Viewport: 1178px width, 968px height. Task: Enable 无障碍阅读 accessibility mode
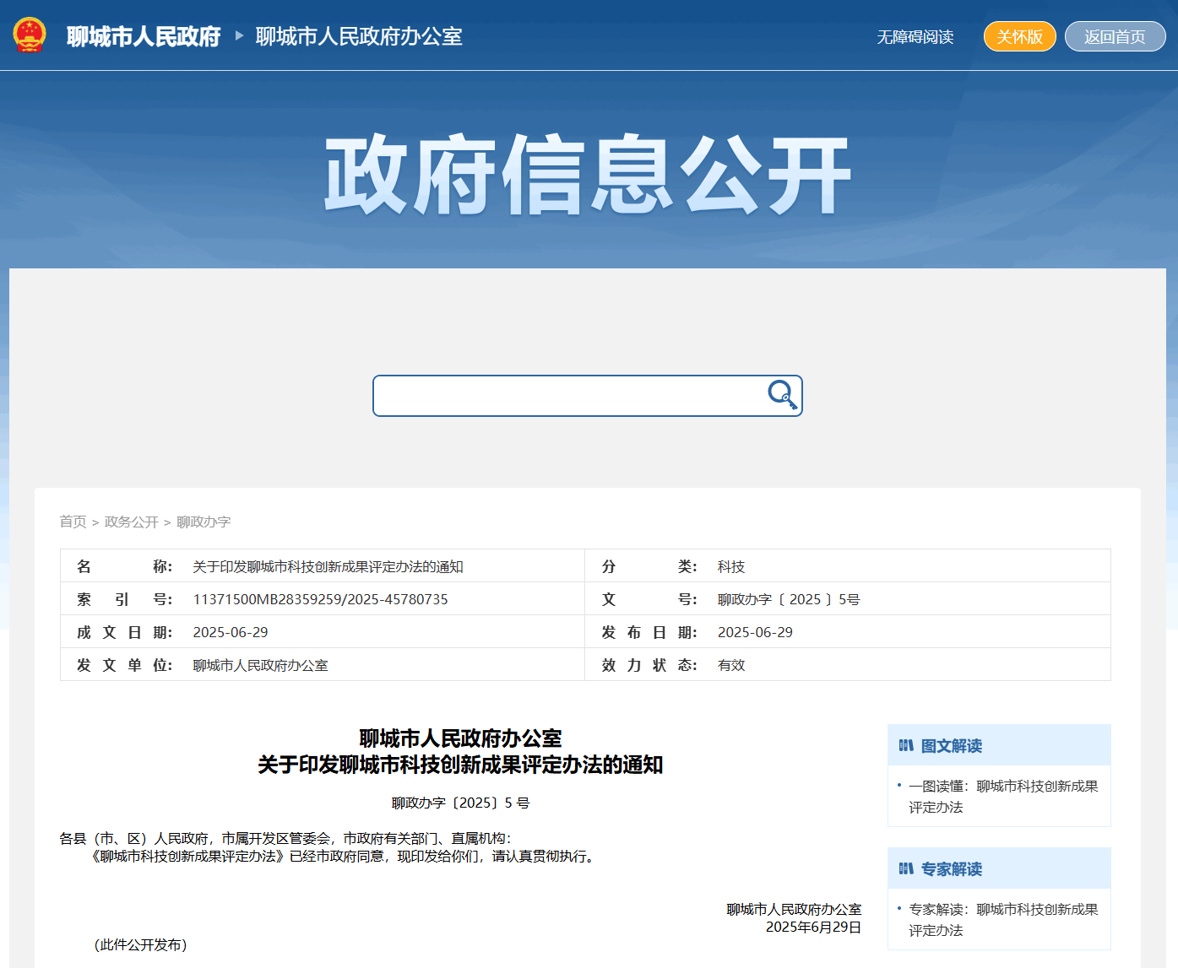(915, 37)
